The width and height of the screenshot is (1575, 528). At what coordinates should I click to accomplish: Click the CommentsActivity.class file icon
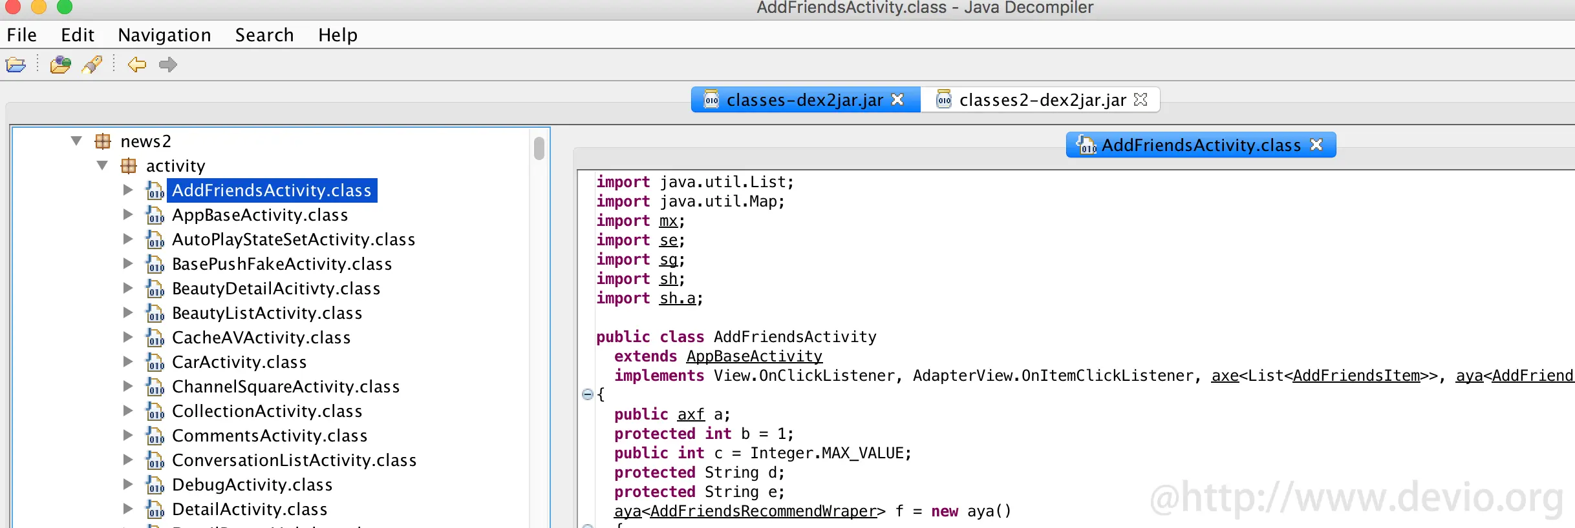155,436
